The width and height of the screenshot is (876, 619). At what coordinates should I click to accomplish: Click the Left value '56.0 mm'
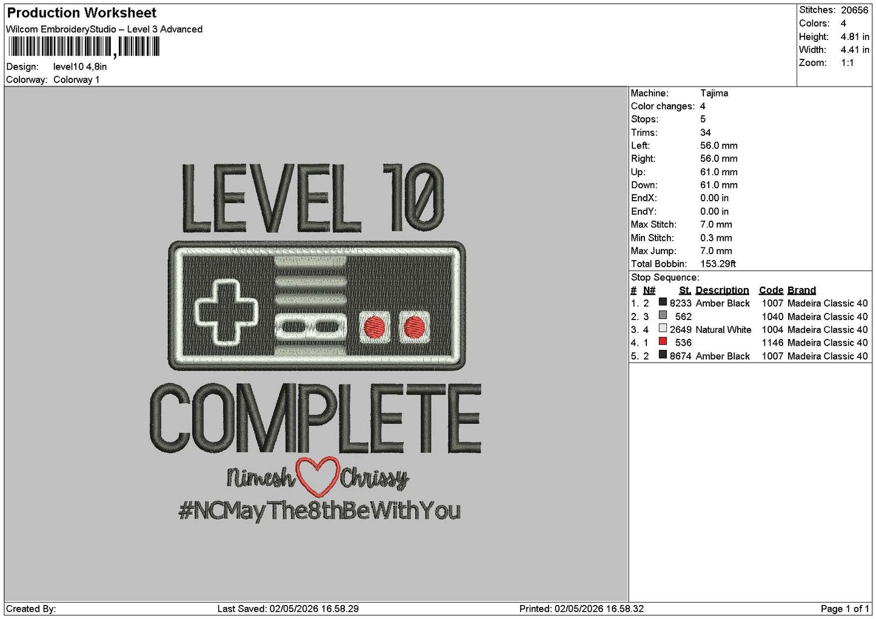point(719,146)
